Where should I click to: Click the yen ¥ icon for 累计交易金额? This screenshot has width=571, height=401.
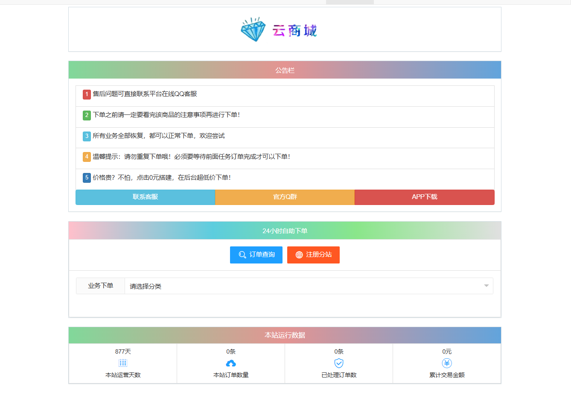(x=446, y=363)
